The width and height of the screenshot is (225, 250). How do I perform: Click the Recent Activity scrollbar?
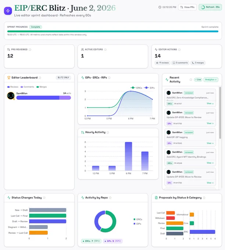(x=220, y=113)
